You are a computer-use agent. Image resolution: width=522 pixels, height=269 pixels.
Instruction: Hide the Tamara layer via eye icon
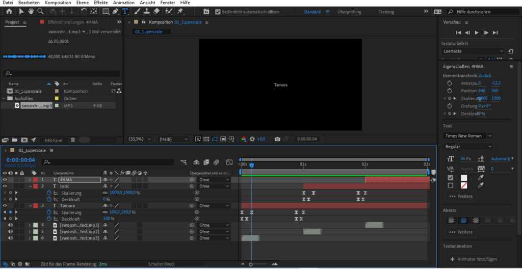point(5,206)
